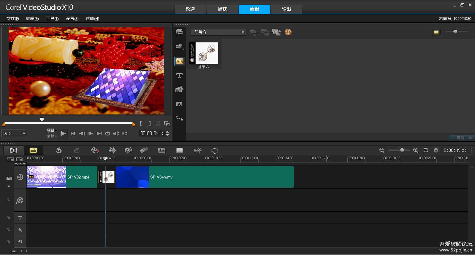The width and height of the screenshot is (475, 255).
Task: Open the Path library icon
Action: (x=179, y=118)
